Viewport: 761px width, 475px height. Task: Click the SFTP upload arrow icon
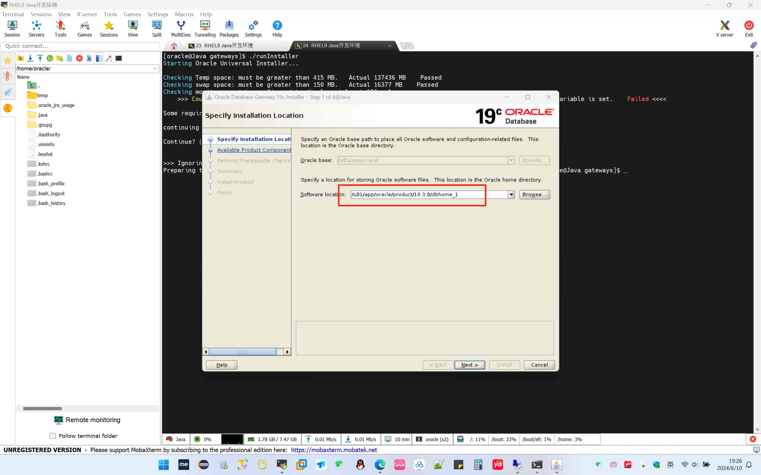[x=40, y=58]
